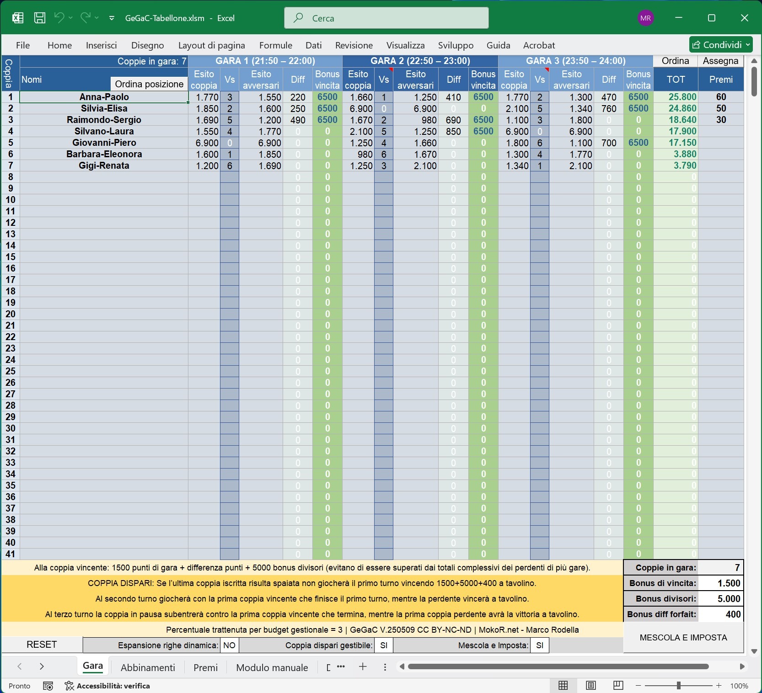Open Redo history dropdown arrow

point(97,18)
